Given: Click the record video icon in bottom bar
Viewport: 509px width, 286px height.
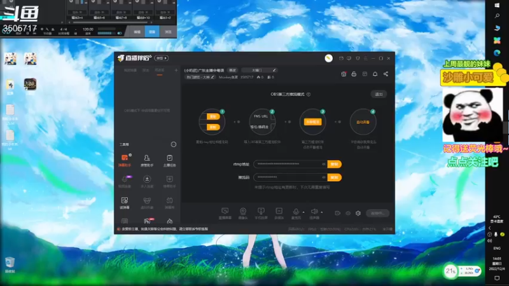Looking at the screenshot, I should coord(338,213).
